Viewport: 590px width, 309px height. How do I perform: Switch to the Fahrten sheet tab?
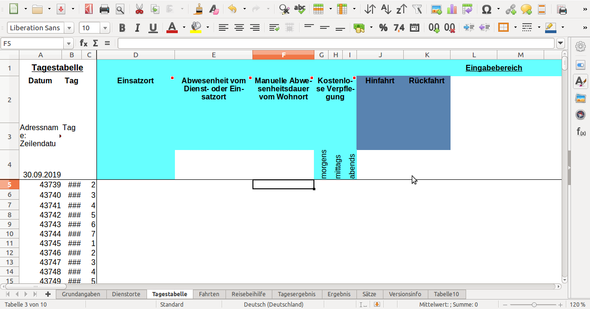pos(209,294)
